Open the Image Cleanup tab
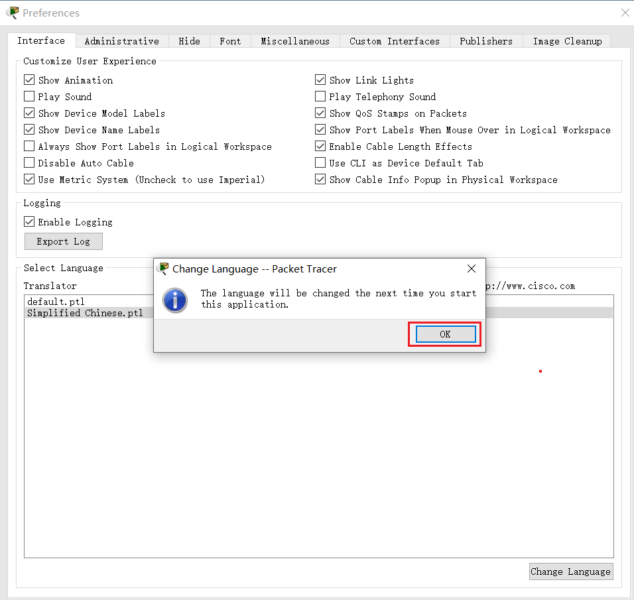Screen dimensions: 634x600 (567, 41)
